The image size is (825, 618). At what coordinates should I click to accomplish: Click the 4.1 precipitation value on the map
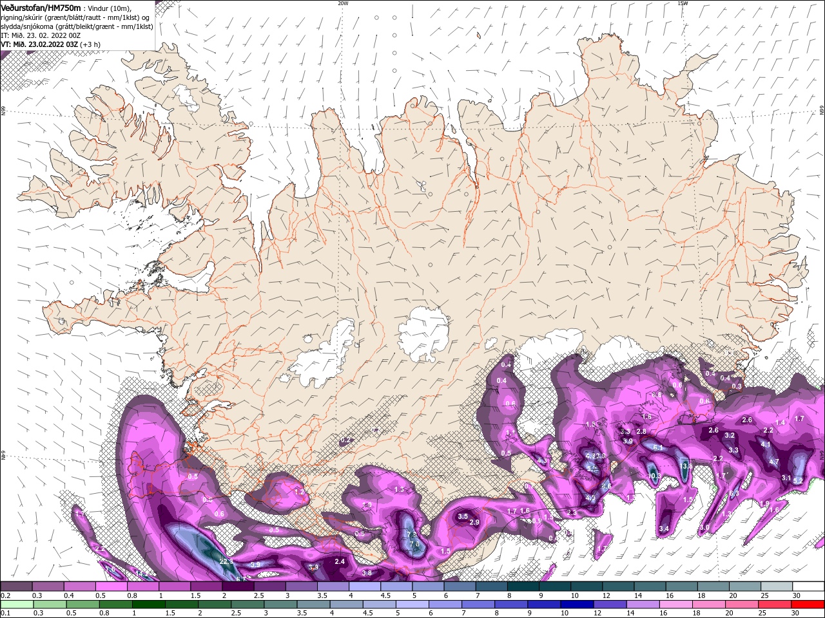point(766,444)
